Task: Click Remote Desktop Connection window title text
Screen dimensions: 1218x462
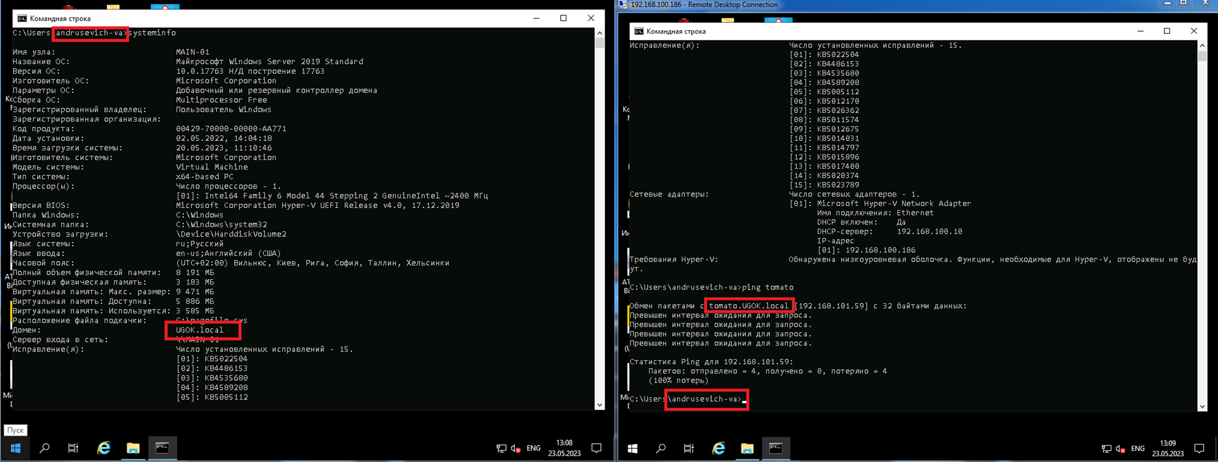Action: pyautogui.click(x=704, y=5)
